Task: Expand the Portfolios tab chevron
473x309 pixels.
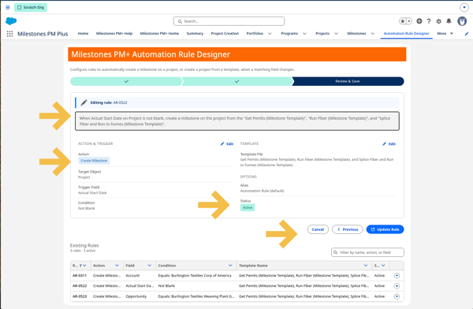Action: (270, 33)
